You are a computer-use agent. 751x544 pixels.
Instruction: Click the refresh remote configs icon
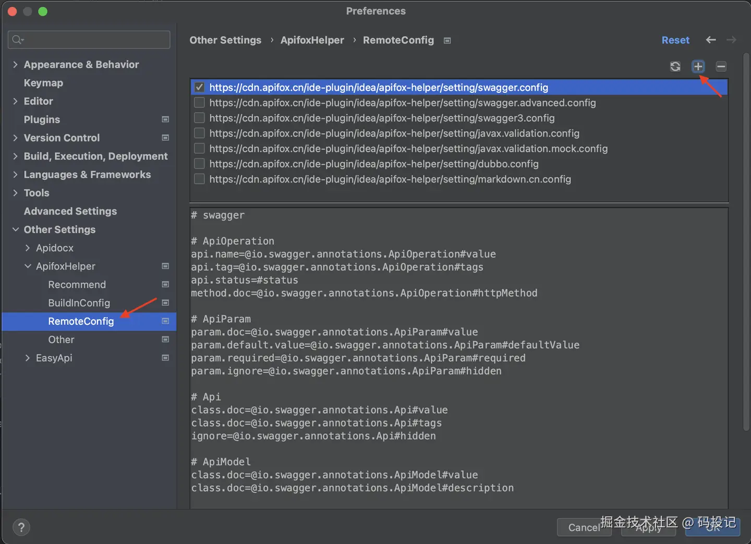coord(675,66)
